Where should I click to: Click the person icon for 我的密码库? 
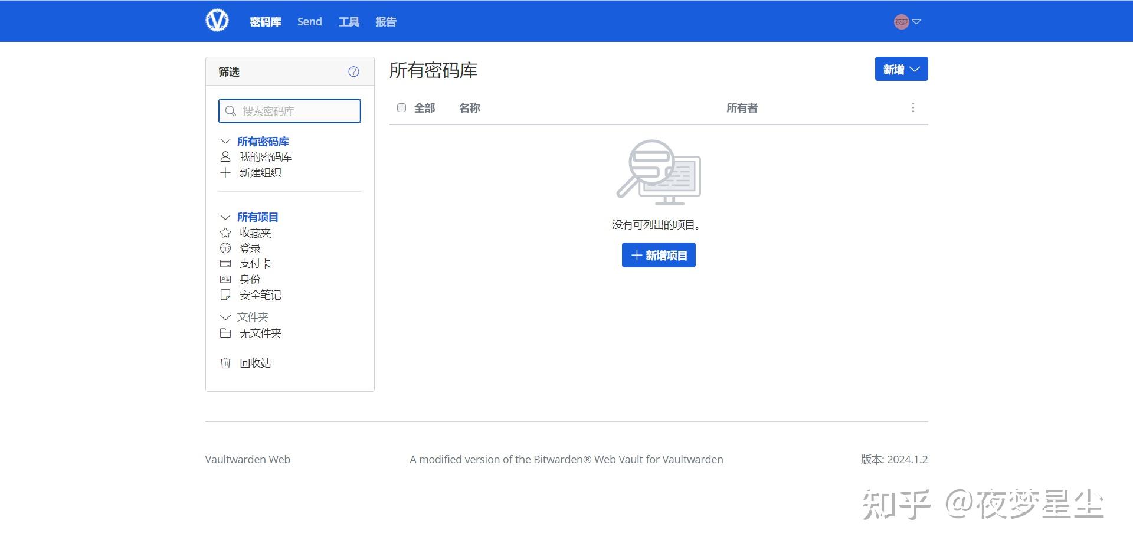point(225,157)
